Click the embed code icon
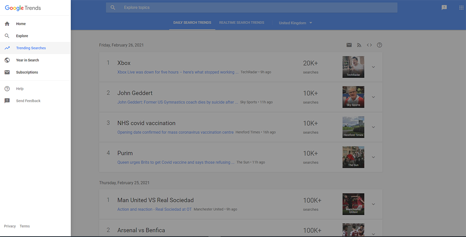Screen dimensions: 466x237 point(369,45)
